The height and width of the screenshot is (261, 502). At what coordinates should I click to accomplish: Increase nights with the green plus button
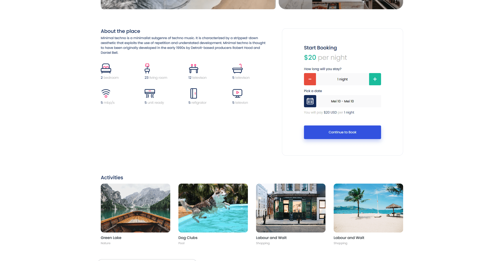(375, 79)
